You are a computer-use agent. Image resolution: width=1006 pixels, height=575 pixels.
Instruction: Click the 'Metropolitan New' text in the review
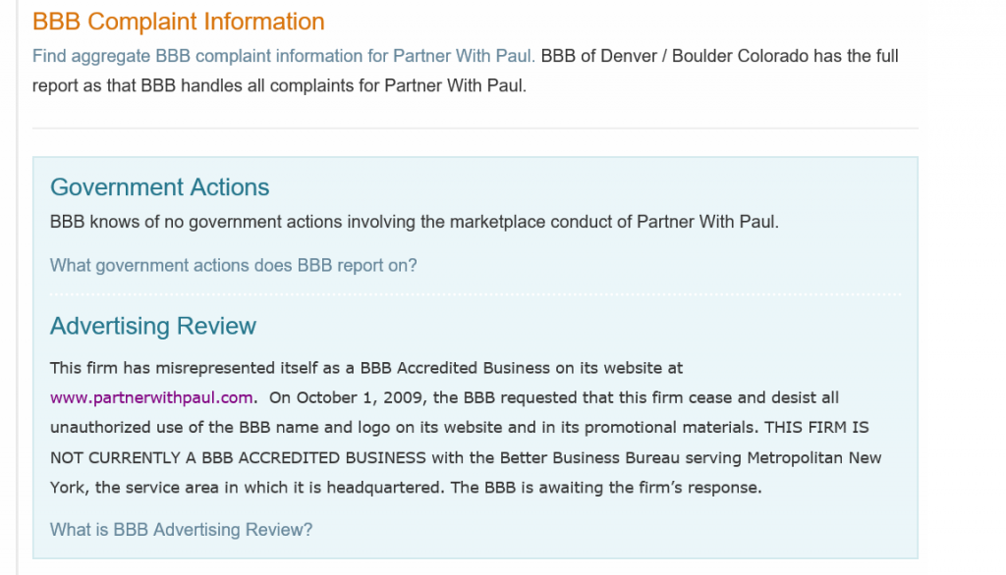(x=814, y=457)
